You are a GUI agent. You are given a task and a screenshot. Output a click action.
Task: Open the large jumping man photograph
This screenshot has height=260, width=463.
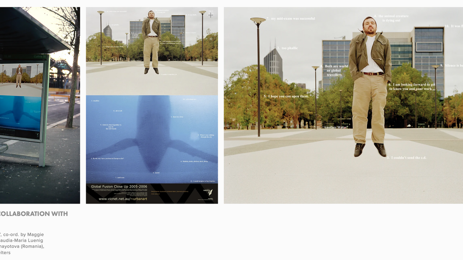(343, 105)
